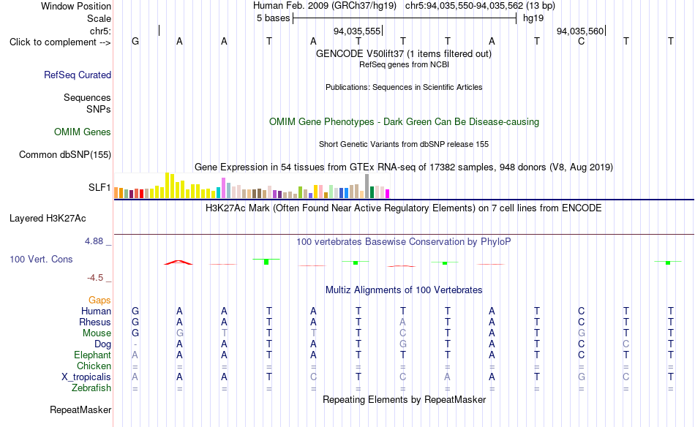
Task: Click the '5 bases' scale text
Action: tap(273, 18)
